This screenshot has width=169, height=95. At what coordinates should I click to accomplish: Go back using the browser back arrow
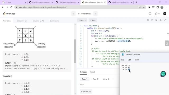coord(3,7)
